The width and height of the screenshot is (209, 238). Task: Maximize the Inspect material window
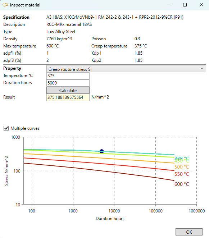[185, 5]
